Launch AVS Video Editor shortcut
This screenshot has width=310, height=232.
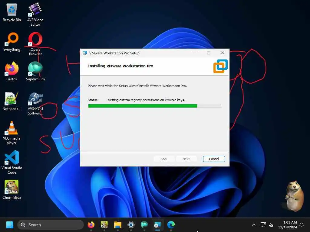pos(35,14)
